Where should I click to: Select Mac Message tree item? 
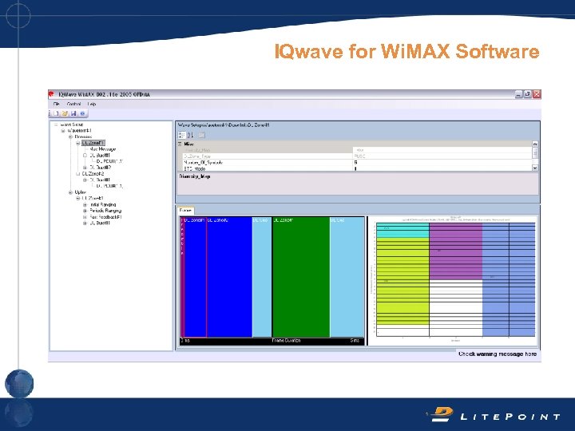pos(103,149)
